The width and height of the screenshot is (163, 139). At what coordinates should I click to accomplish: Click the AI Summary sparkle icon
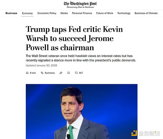tap(42, 73)
